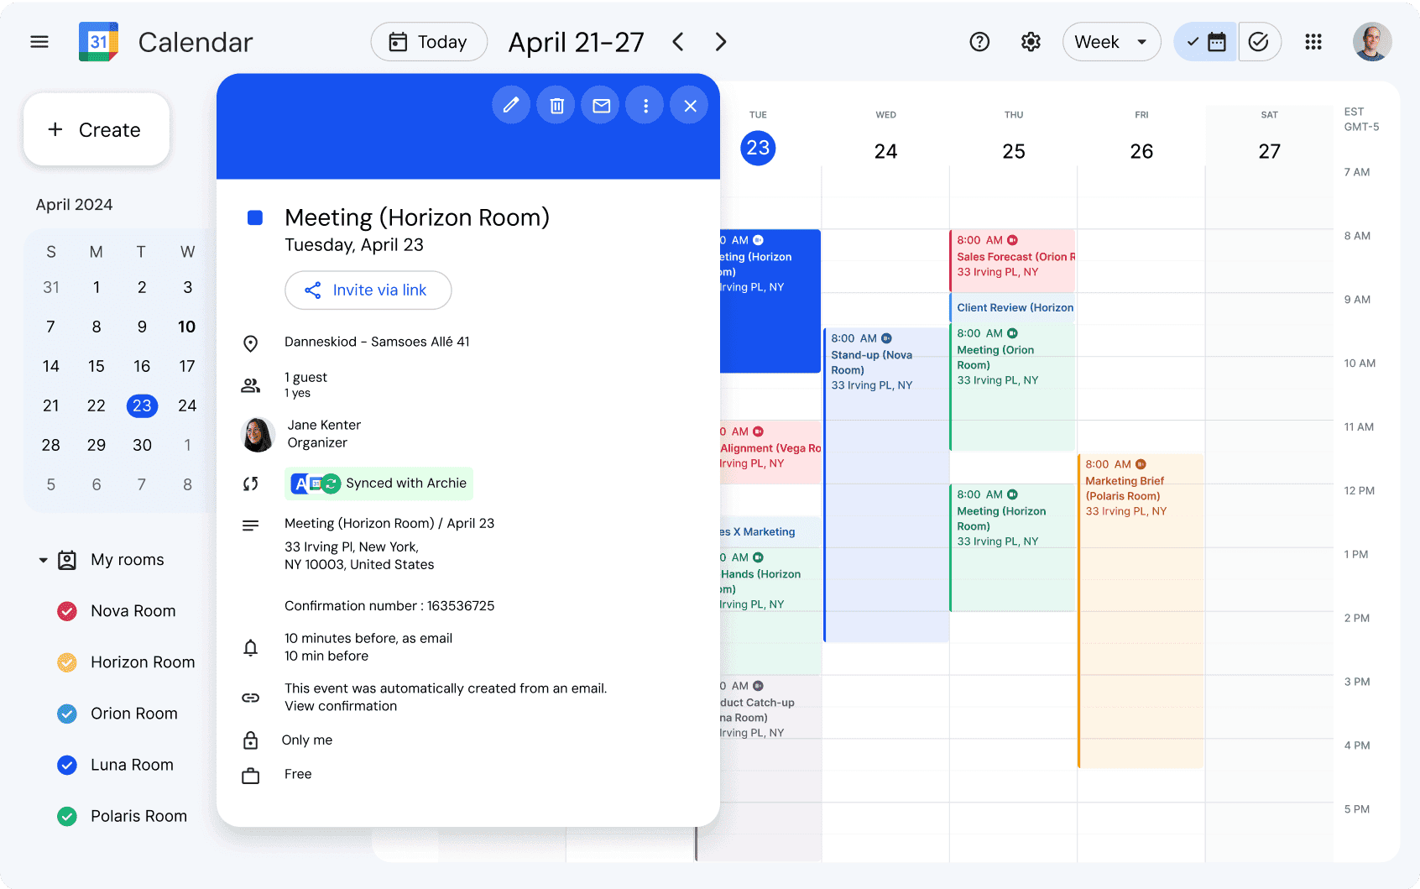Viewport: 1420px width, 889px height.
Task: Select the Sales Forecast event on Thursday
Action: tap(1013, 260)
